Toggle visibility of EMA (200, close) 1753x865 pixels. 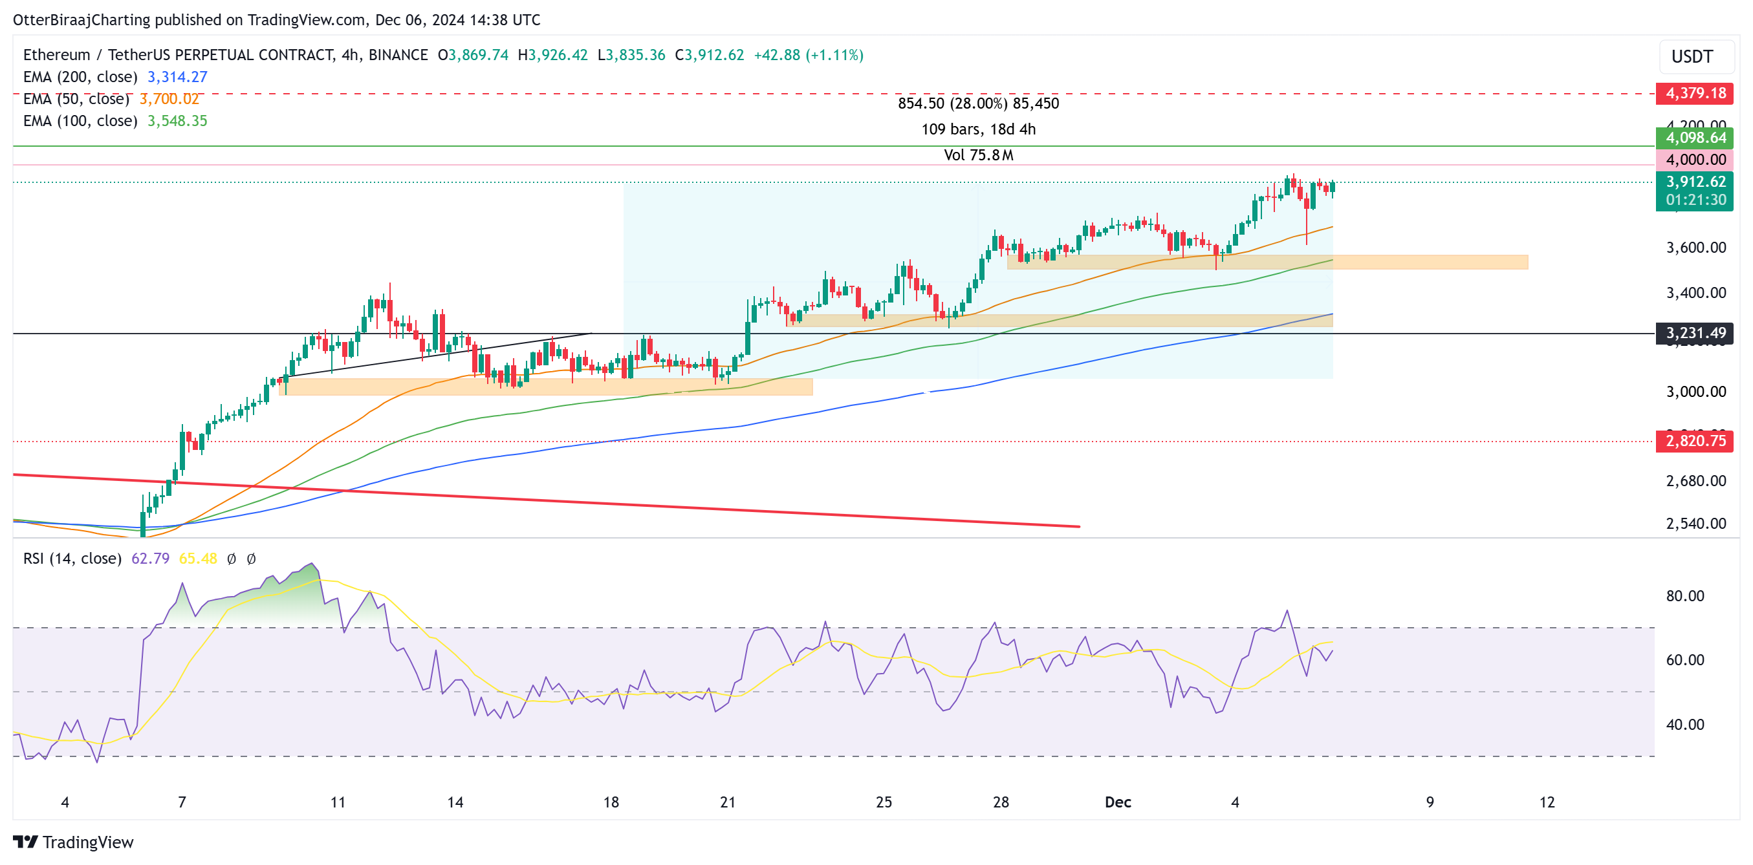(x=80, y=78)
